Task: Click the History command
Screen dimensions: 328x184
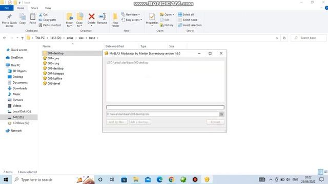Action: click(167, 25)
